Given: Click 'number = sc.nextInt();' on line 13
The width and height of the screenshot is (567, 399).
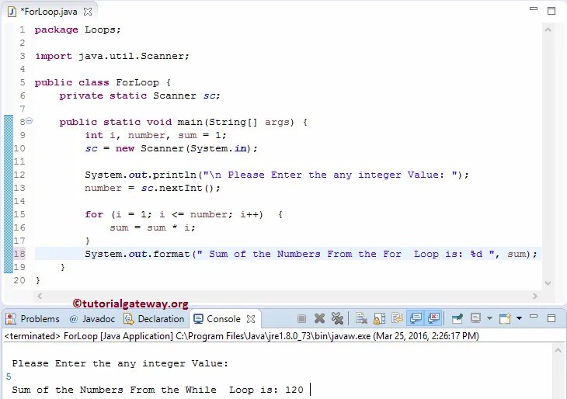Looking at the screenshot, I should pyautogui.click(x=152, y=188).
